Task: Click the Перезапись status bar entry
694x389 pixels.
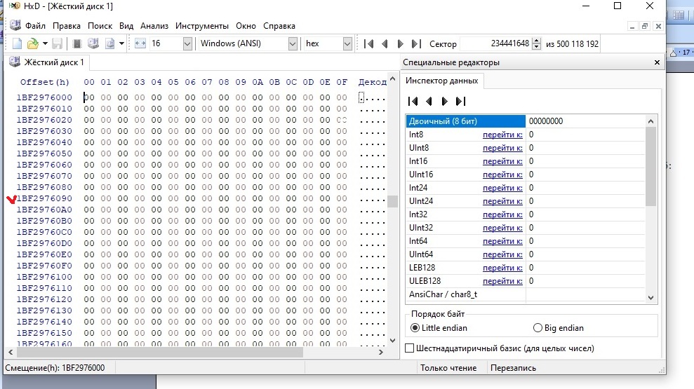Action: [513, 368]
